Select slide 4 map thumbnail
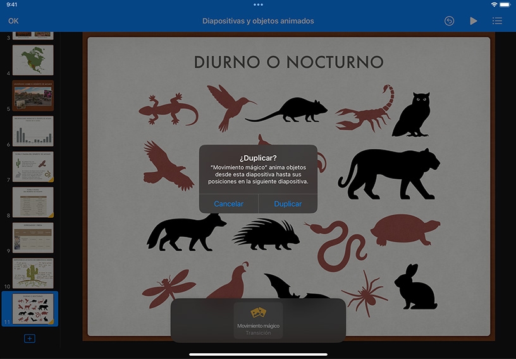Viewport: 516px width, 359px height. click(x=33, y=60)
